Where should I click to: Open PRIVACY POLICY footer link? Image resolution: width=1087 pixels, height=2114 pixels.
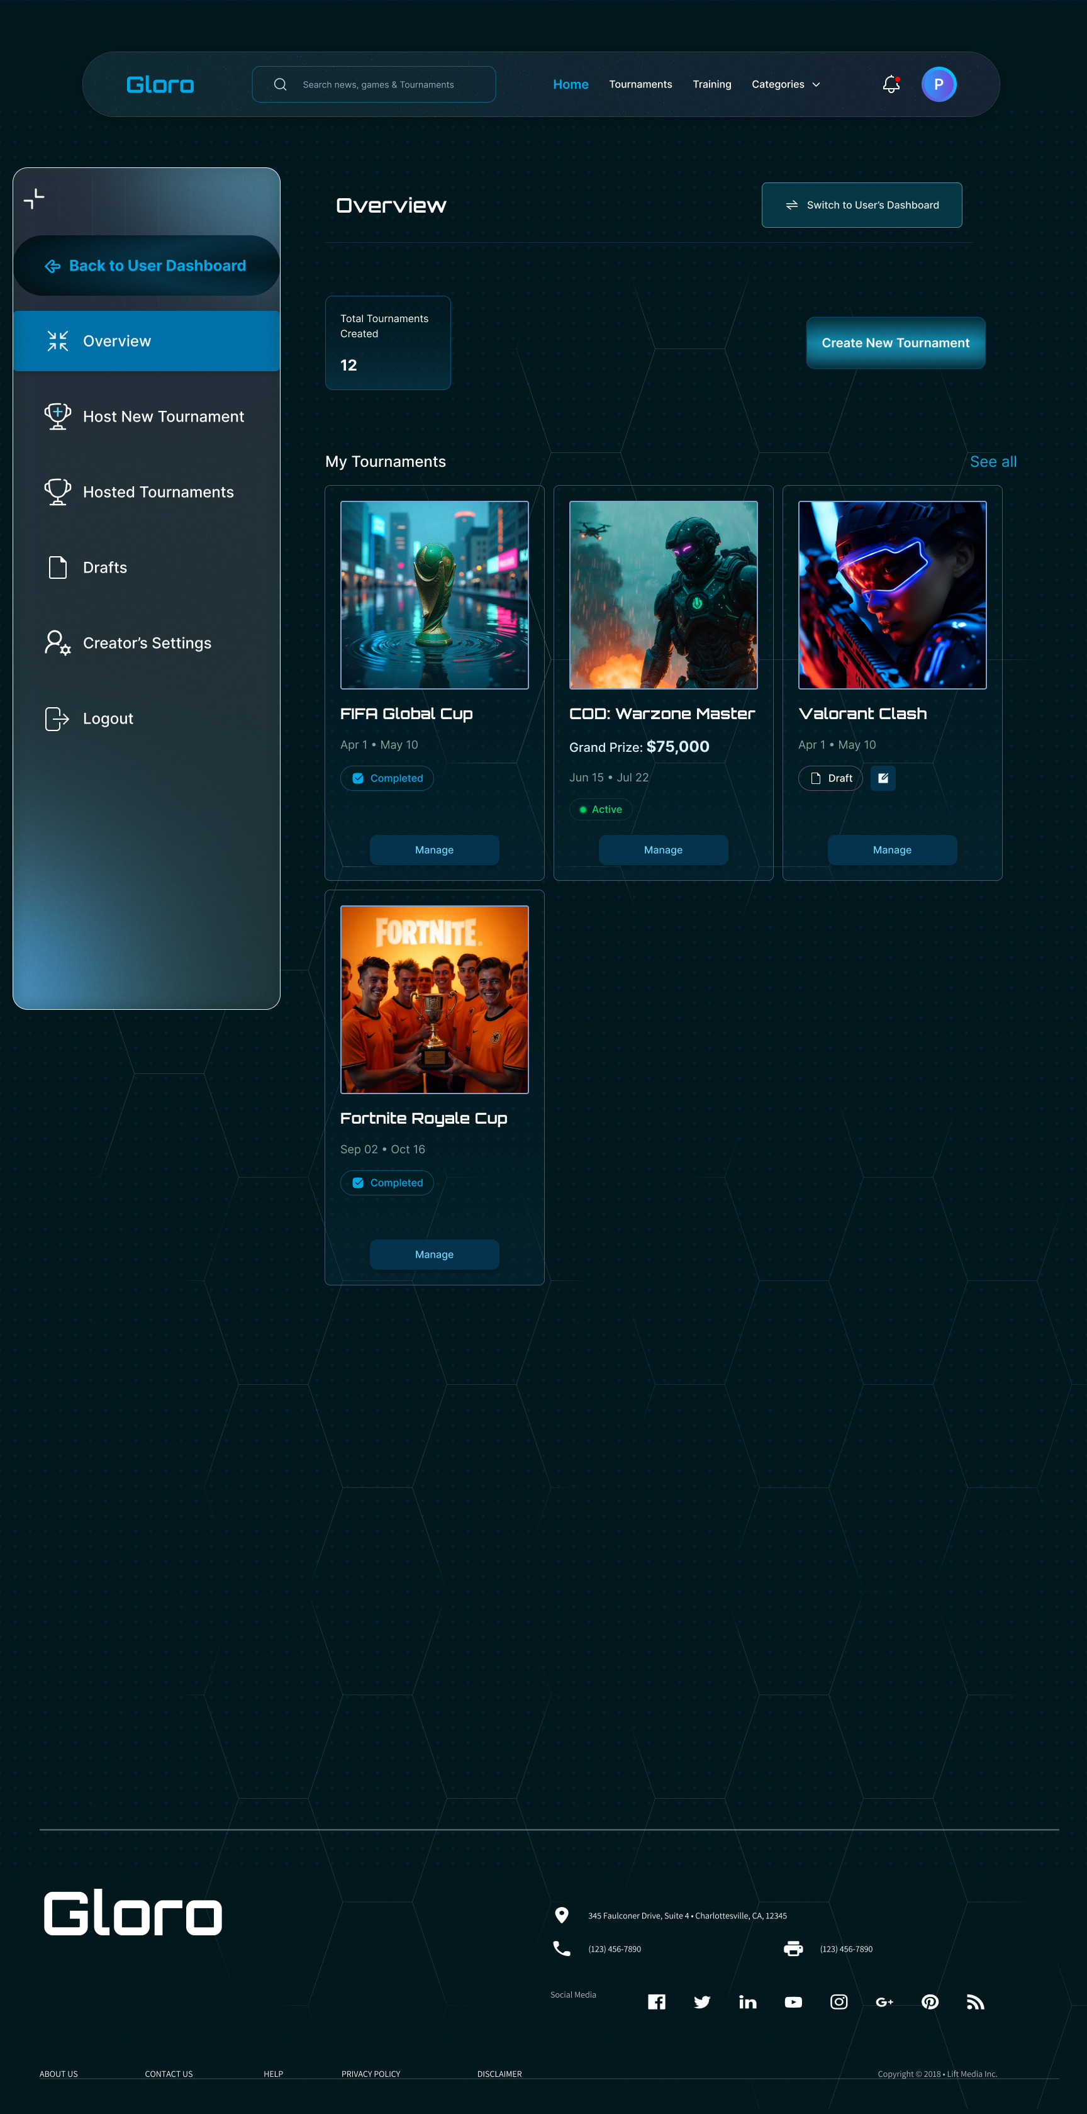pyautogui.click(x=371, y=2074)
